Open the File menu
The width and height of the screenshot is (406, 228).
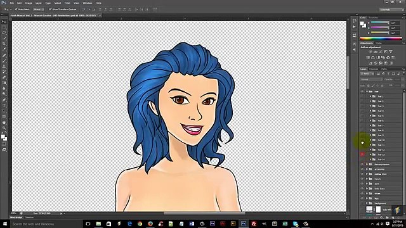[x=11, y=3]
